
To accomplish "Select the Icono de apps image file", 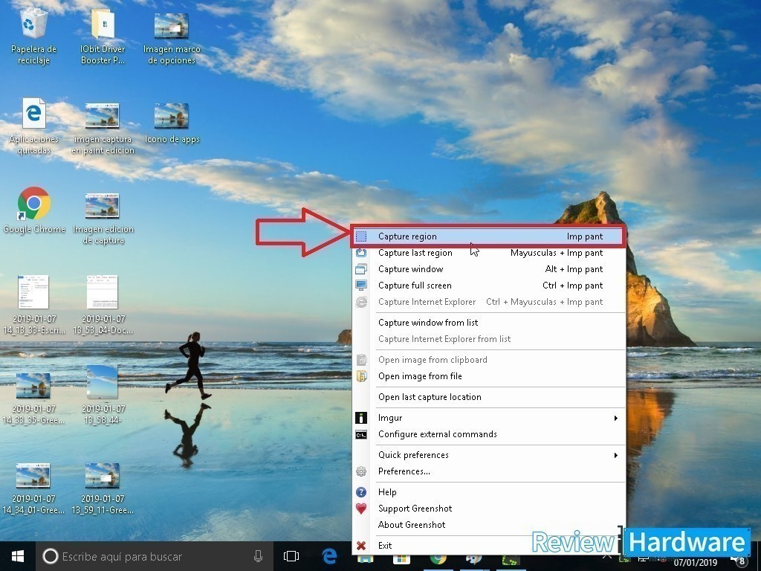I will (x=172, y=123).
